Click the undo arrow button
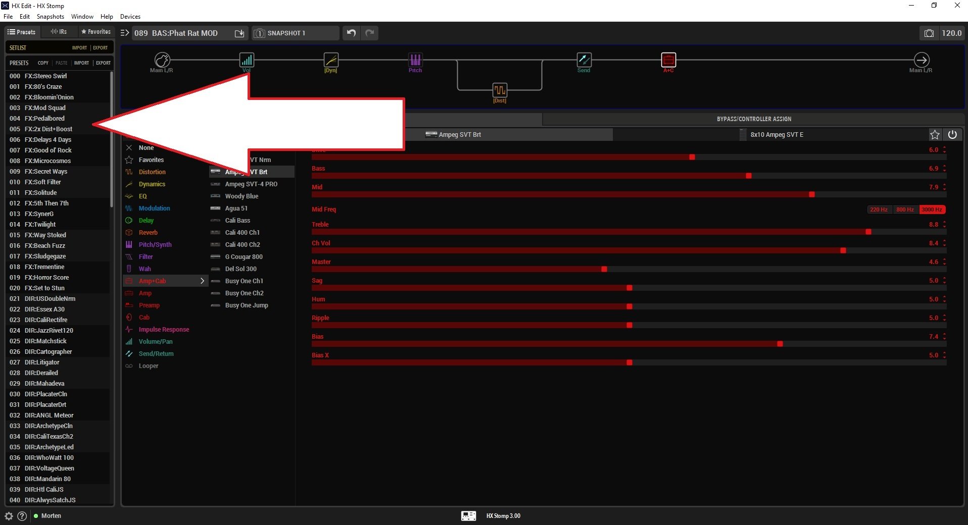The height and width of the screenshot is (525, 968). (351, 33)
